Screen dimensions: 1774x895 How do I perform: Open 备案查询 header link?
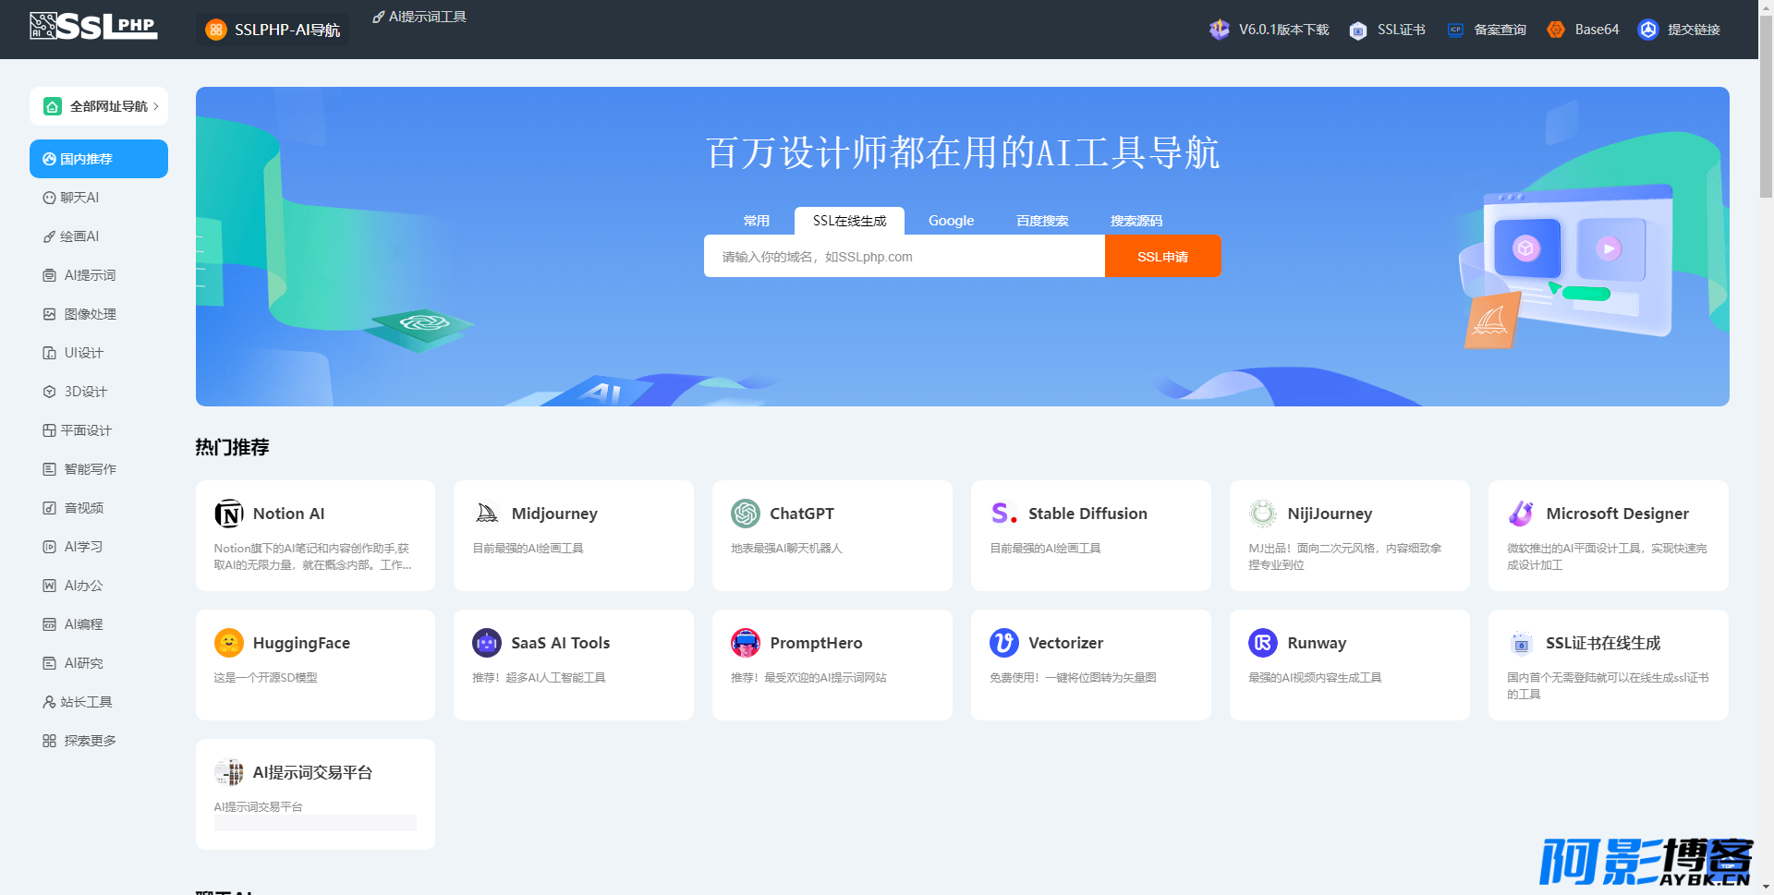coord(1486,30)
